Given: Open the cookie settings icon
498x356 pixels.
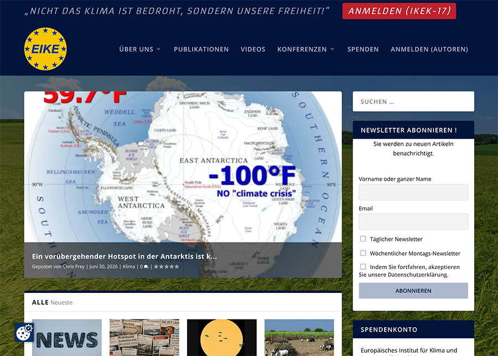Looking at the screenshot, I should [24, 333].
